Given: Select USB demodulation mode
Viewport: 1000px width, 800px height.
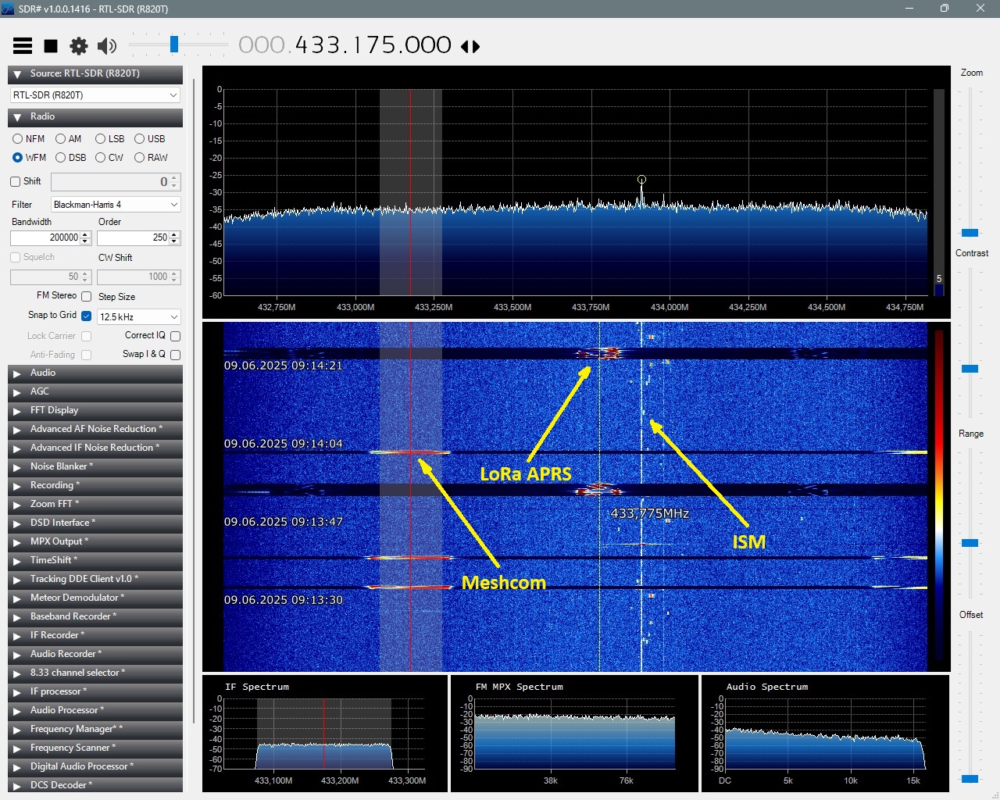Looking at the screenshot, I should [139, 139].
